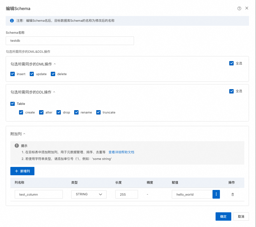The image size is (256, 227).
Task: Open the 查看详细帮助文档 link
Action: click(121, 152)
